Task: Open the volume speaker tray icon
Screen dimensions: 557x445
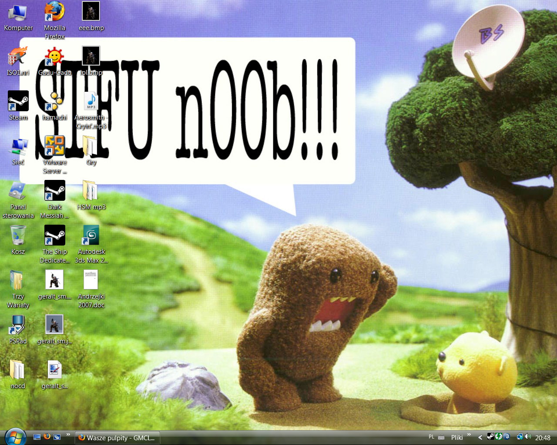Action: 528,437
